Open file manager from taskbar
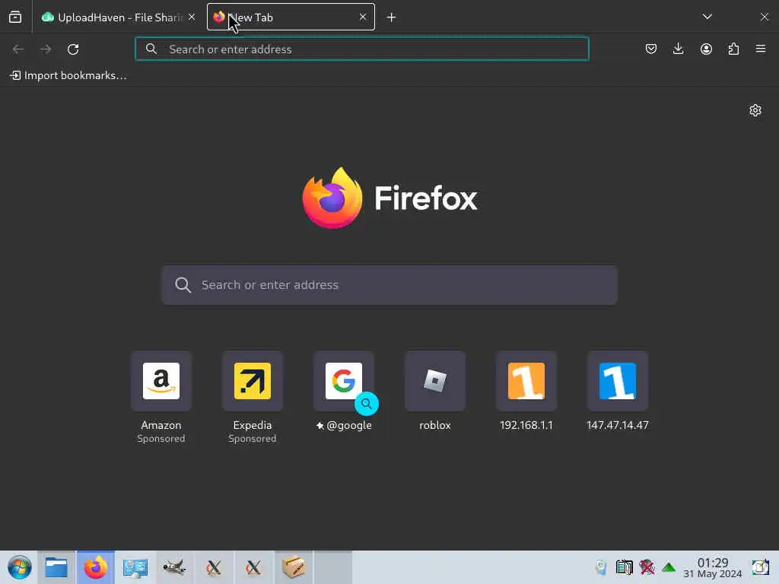Image resolution: width=779 pixels, height=584 pixels. coord(56,567)
